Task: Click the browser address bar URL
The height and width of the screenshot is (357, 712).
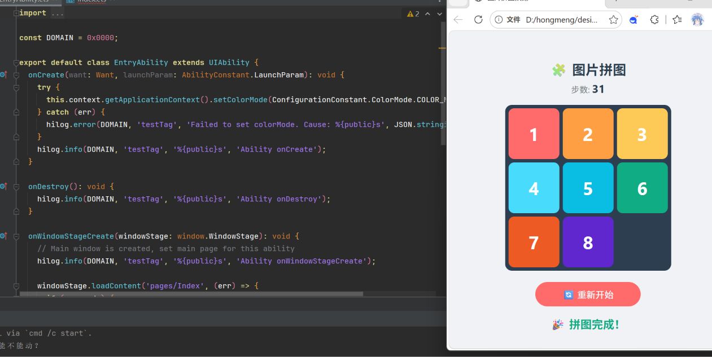Action: (562, 20)
